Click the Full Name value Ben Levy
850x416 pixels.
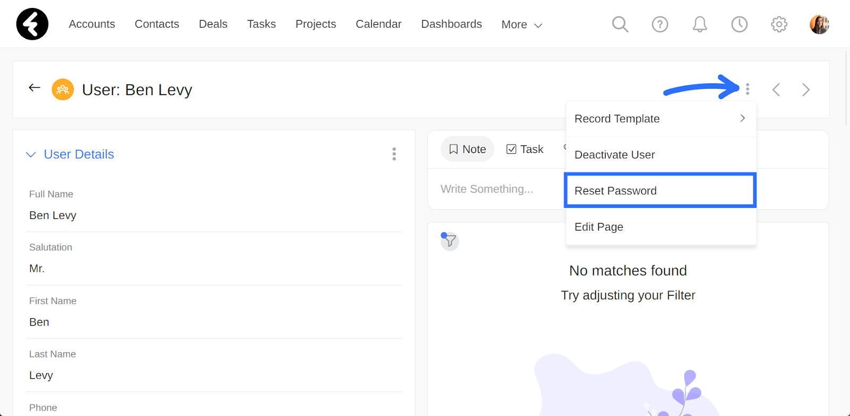tap(53, 215)
